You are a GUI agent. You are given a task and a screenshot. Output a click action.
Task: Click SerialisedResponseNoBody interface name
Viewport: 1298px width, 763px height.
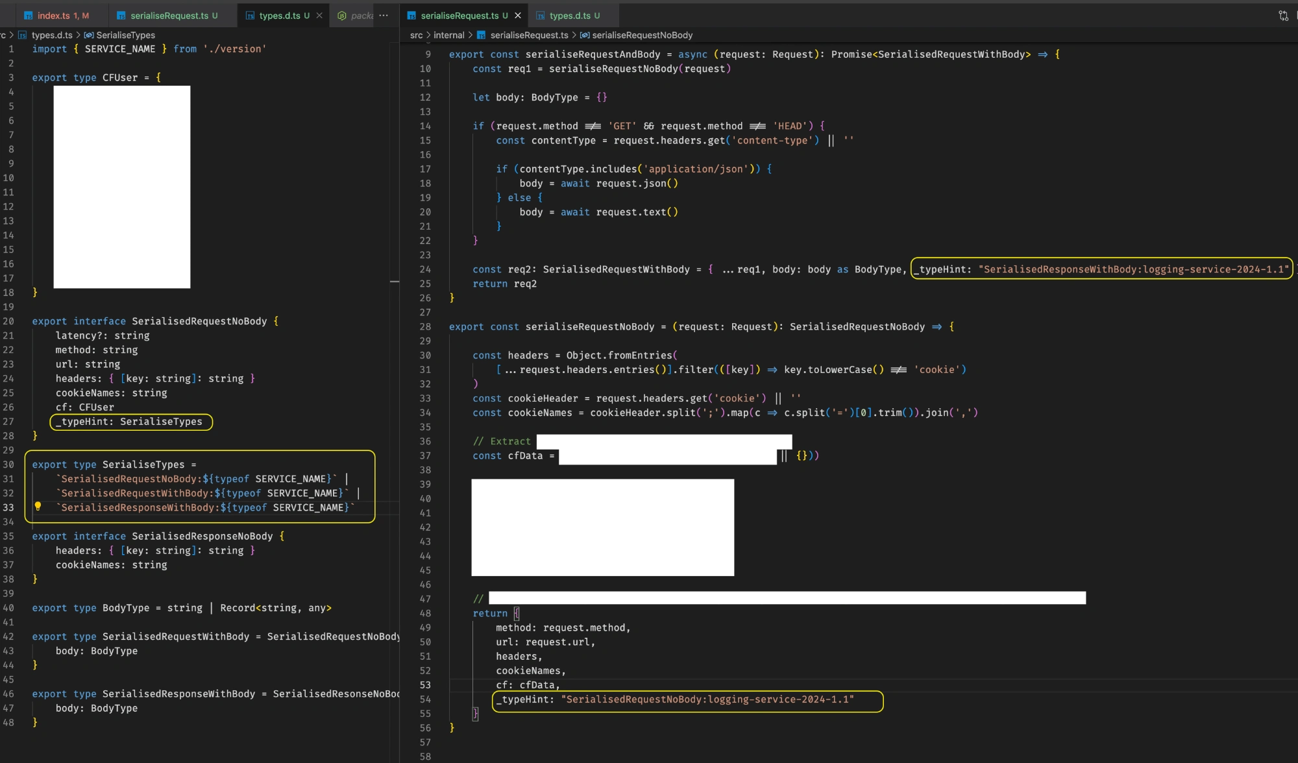(x=202, y=537)
